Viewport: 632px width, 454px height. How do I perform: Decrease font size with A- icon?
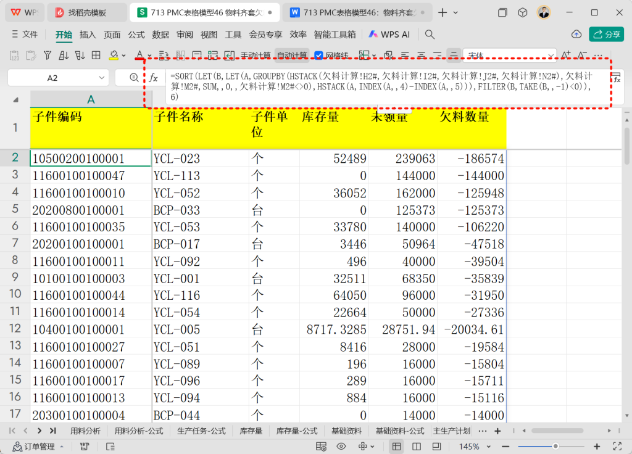(582, 55)
